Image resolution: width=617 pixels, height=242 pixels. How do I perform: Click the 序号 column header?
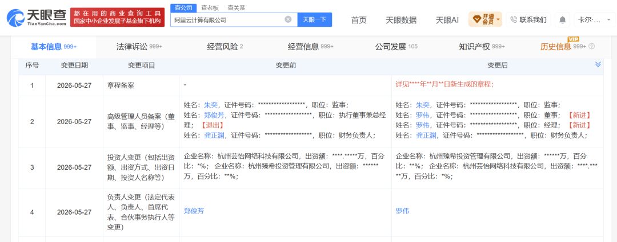(x=32, y=65)
